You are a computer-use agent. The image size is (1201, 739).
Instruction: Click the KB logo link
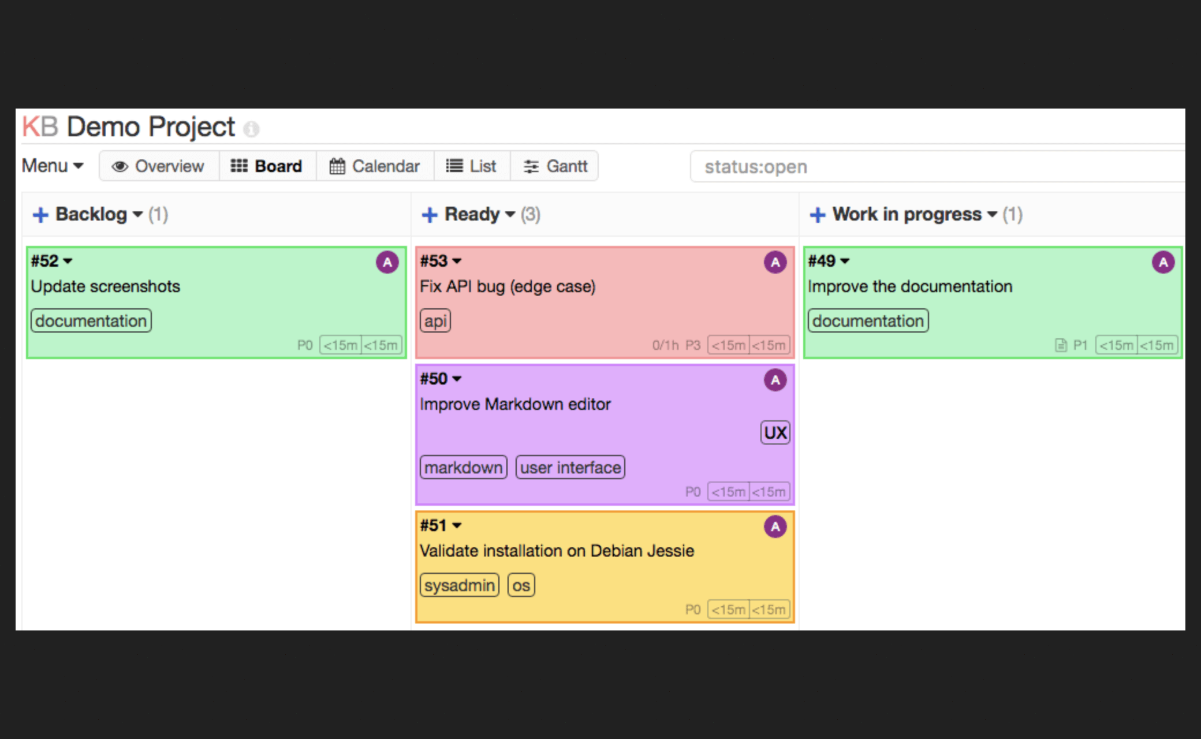tap(40, 126)
